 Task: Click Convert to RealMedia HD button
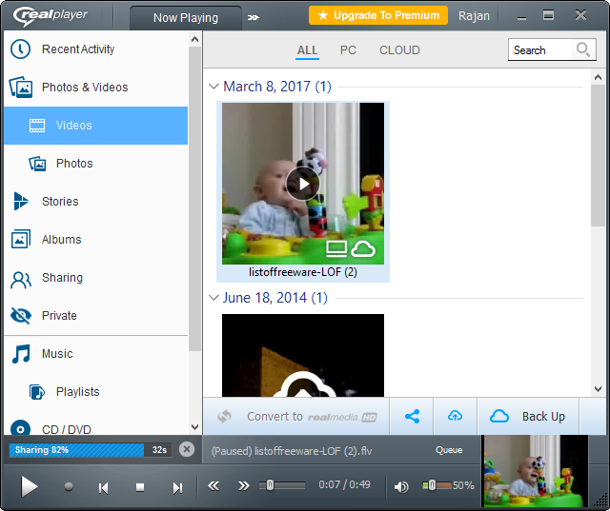tap(296, 417)
